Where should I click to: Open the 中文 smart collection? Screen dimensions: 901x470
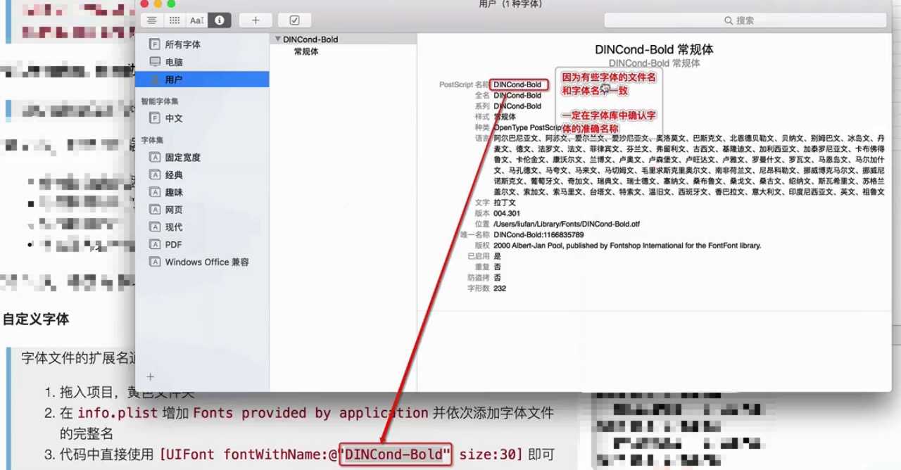pos(174,118)
